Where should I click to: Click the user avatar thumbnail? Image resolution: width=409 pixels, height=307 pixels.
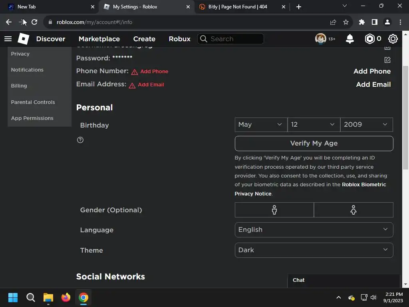pyautogui.click(x=321, y=39)
